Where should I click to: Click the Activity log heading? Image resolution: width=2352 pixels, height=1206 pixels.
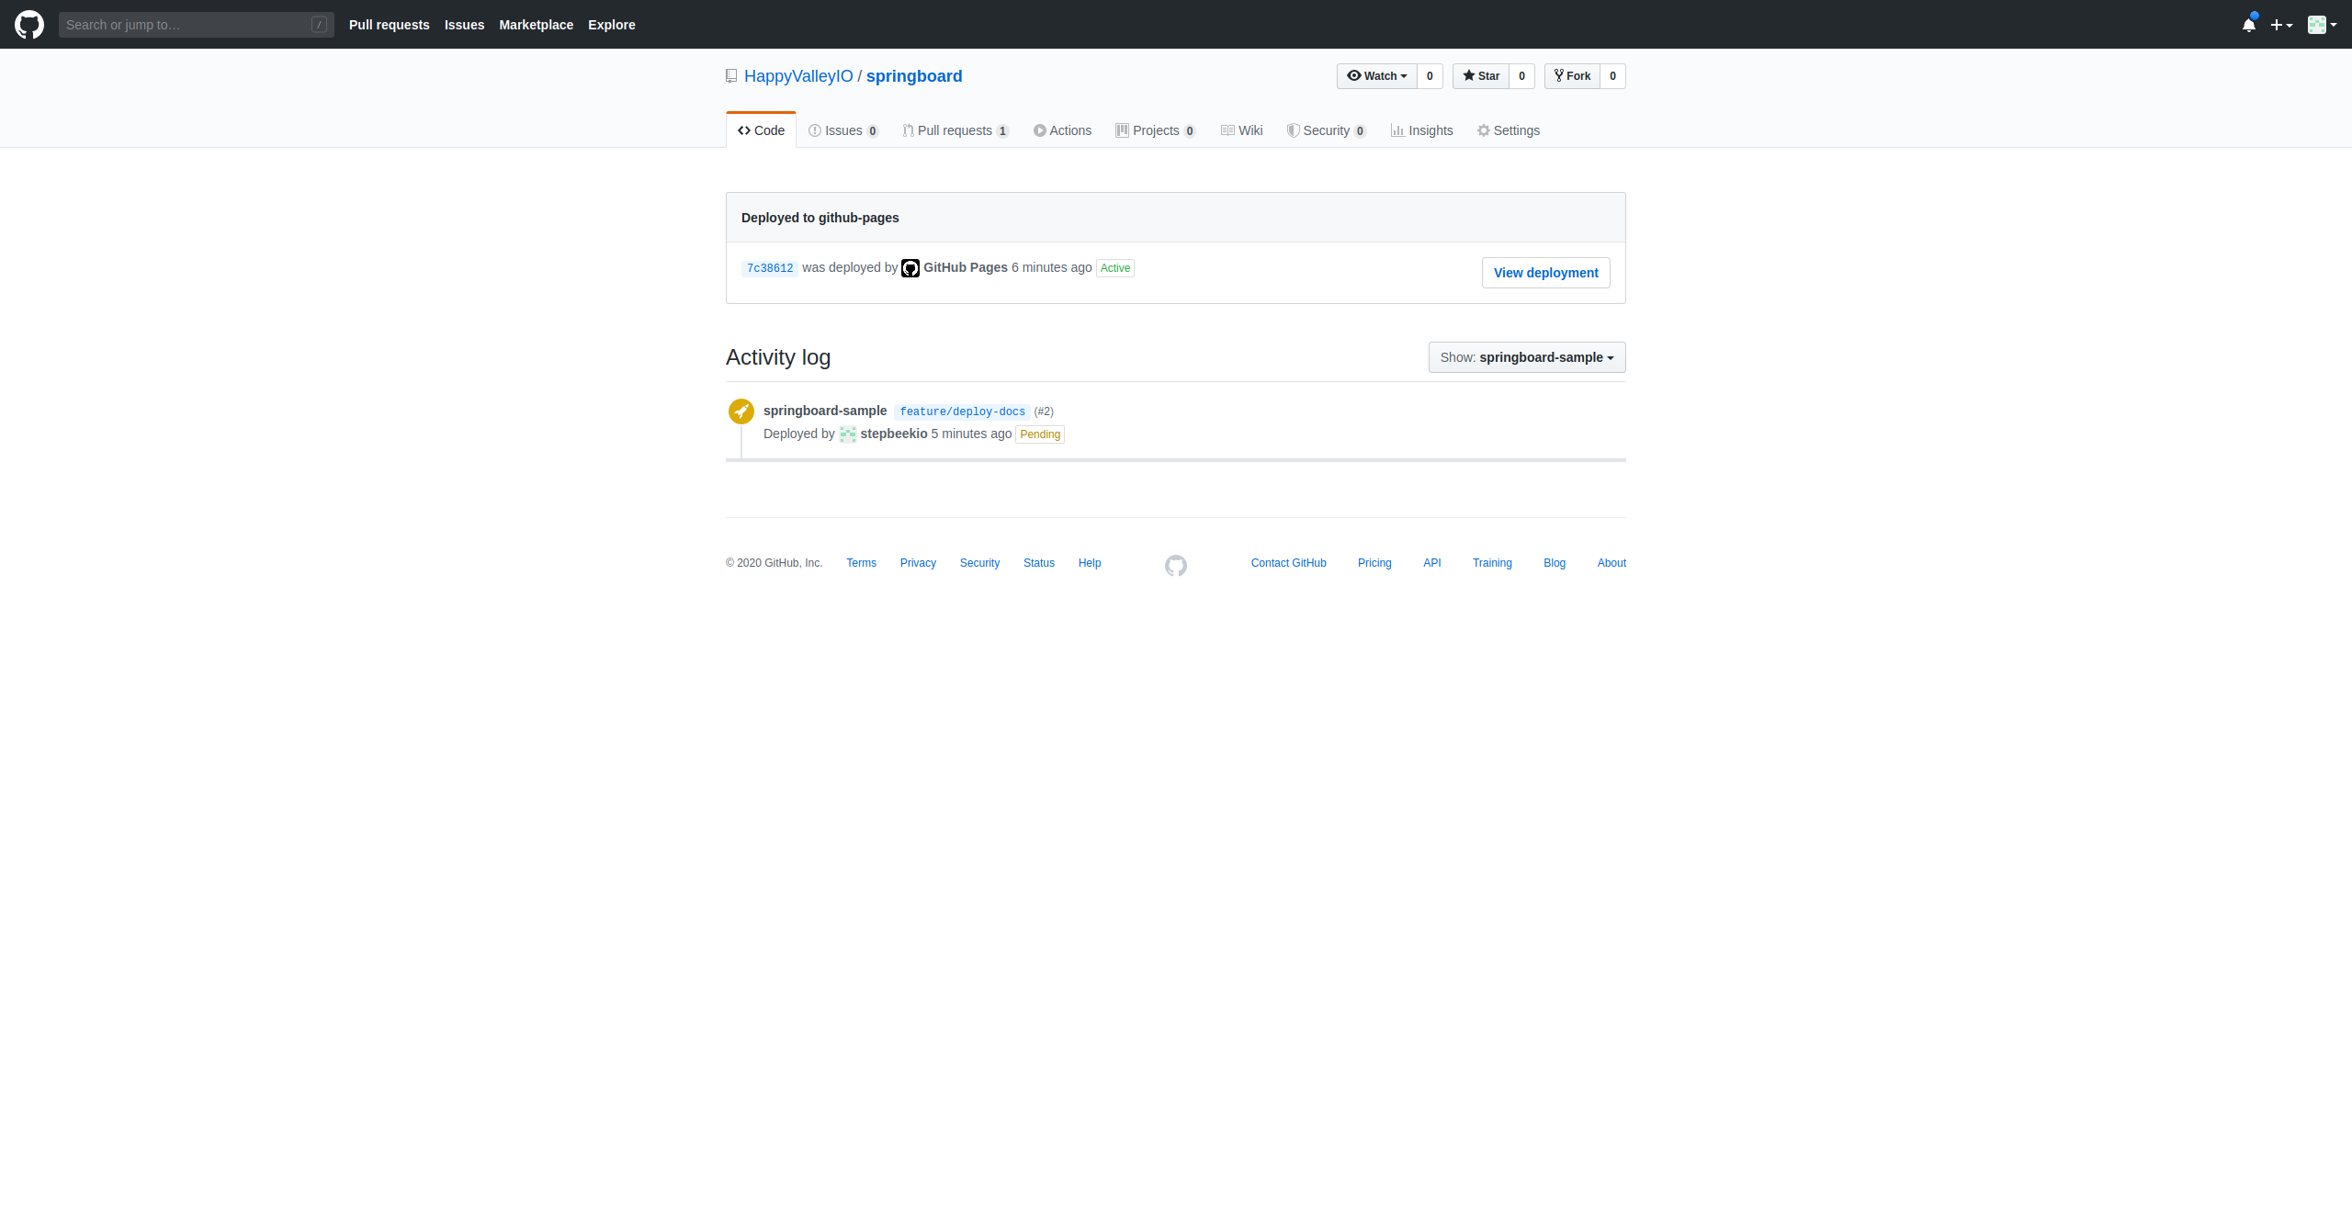(778, 357)
